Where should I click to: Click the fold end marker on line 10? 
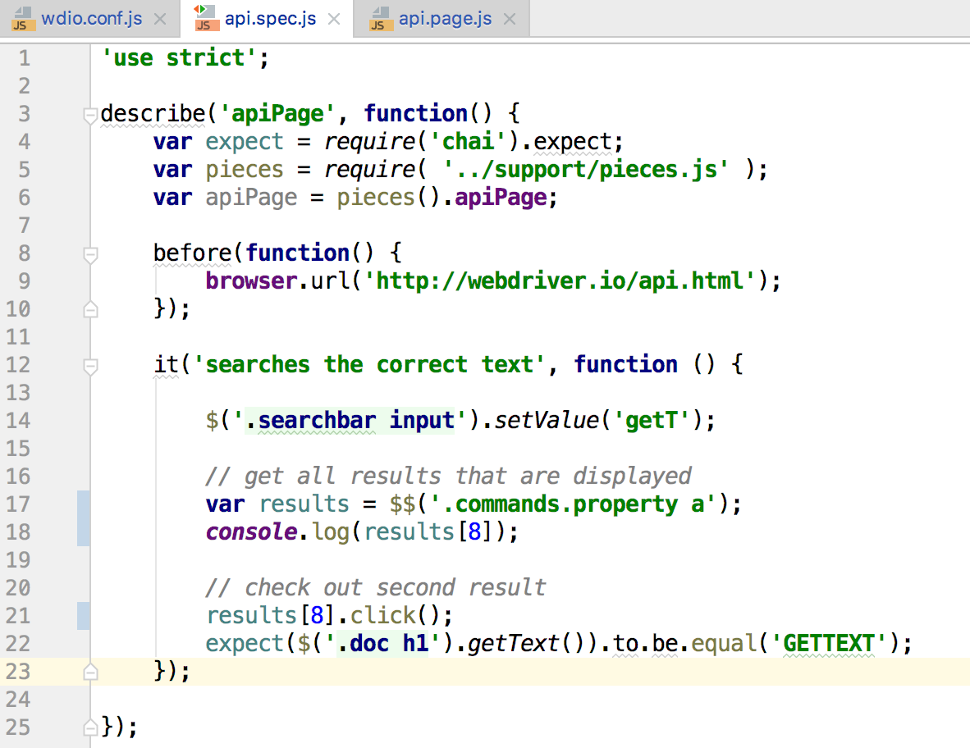coord(90,309)
